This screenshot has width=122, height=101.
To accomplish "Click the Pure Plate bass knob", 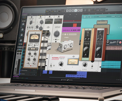I will click(30, 54).
